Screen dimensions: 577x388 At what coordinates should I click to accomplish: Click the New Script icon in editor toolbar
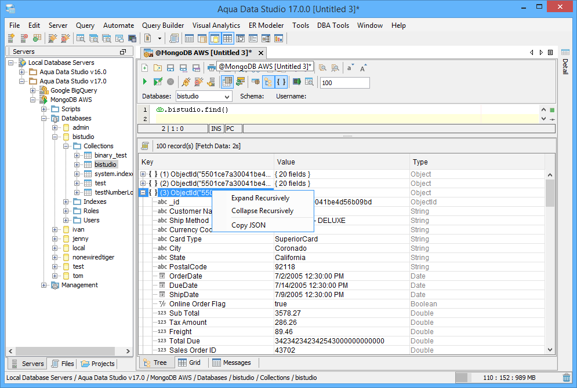point(144,68)
